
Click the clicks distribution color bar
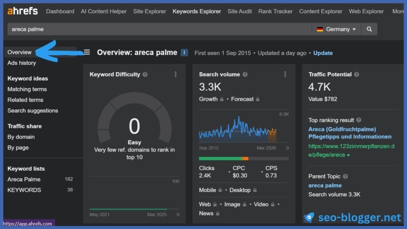coord(244,158)
